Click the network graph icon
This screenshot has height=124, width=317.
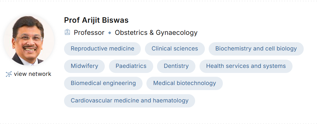[9, 74]
